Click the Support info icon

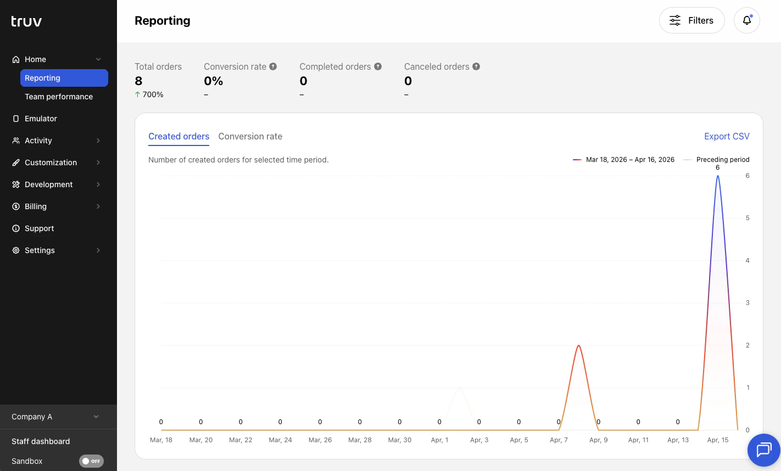pyautogui.click(x=16, y=228)
